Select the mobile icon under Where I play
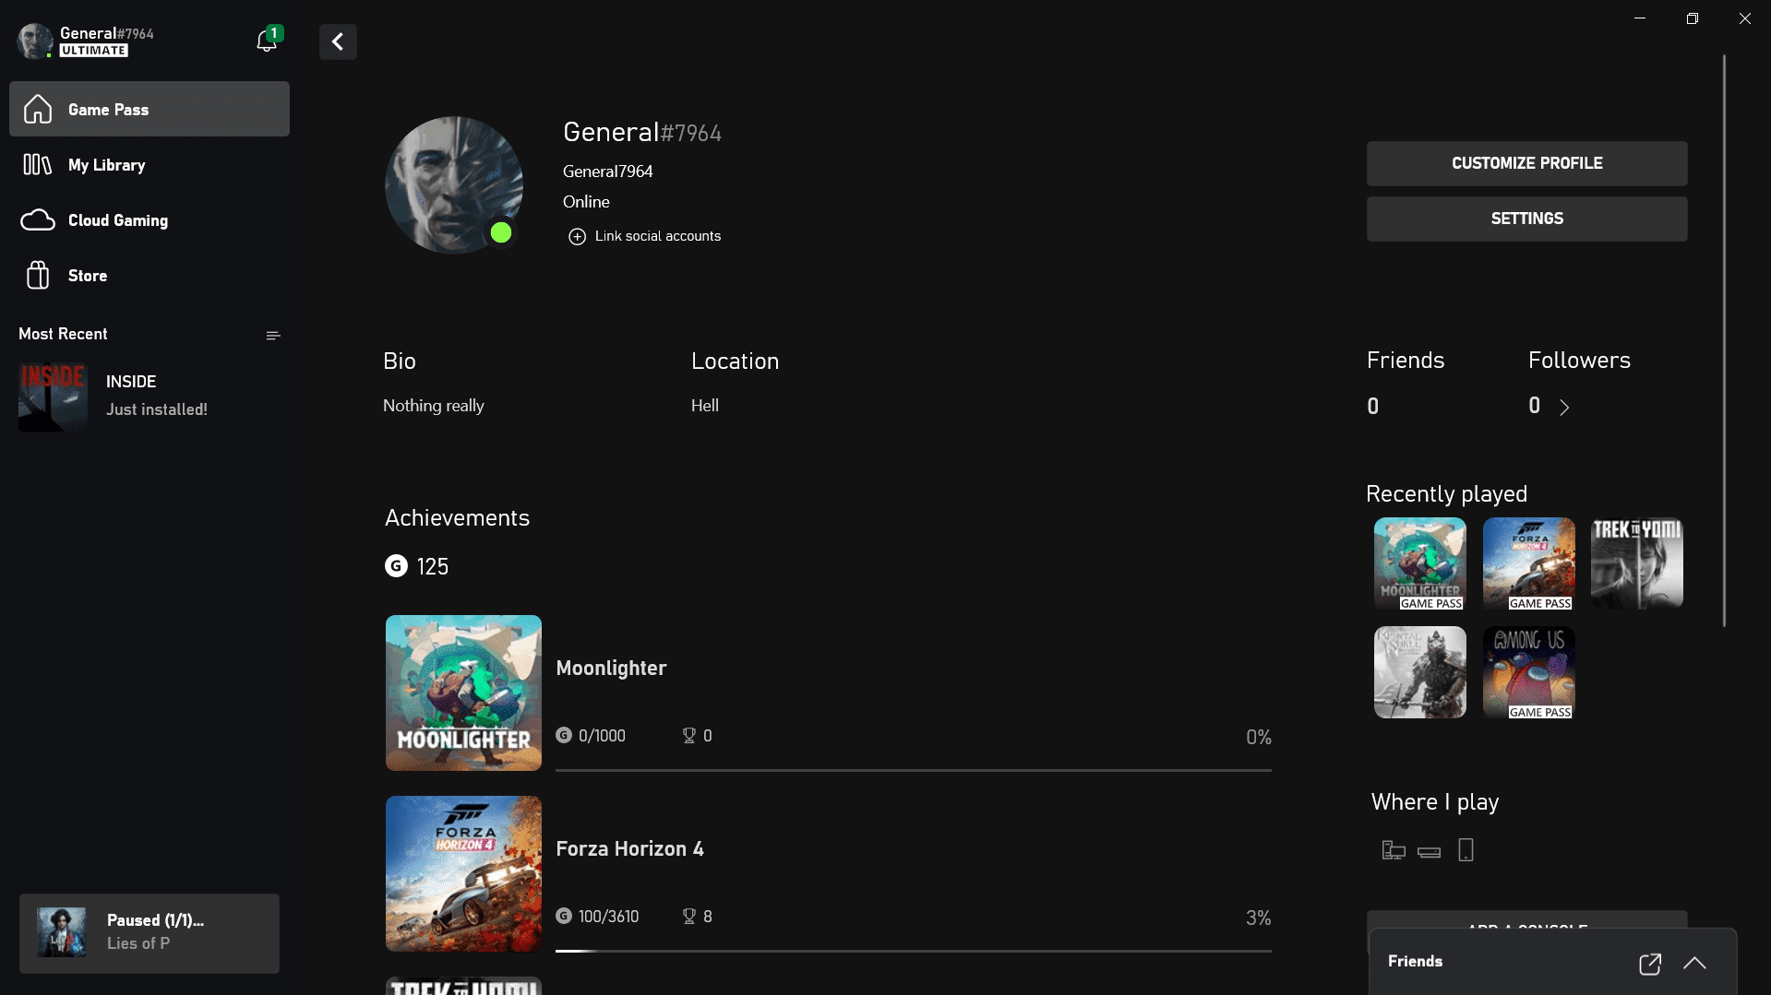Screen dimensions: 1771x995 point(1466,849)
